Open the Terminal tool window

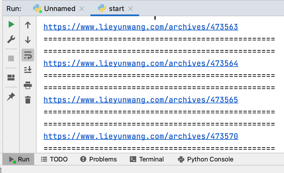point(147,159)
